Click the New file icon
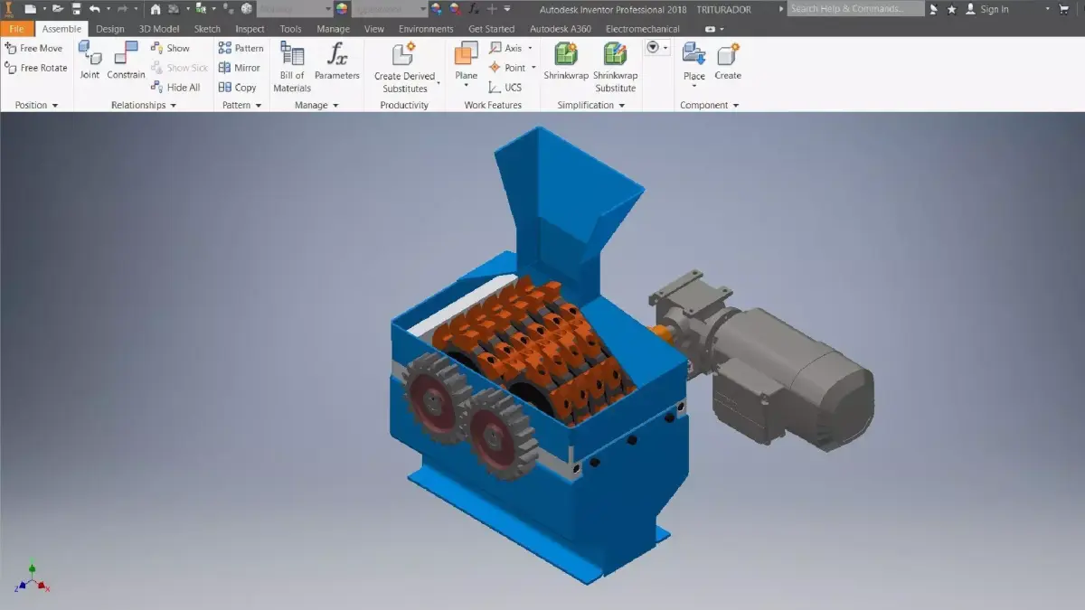This screenshot has height=610, width=1085. point(31,9)
